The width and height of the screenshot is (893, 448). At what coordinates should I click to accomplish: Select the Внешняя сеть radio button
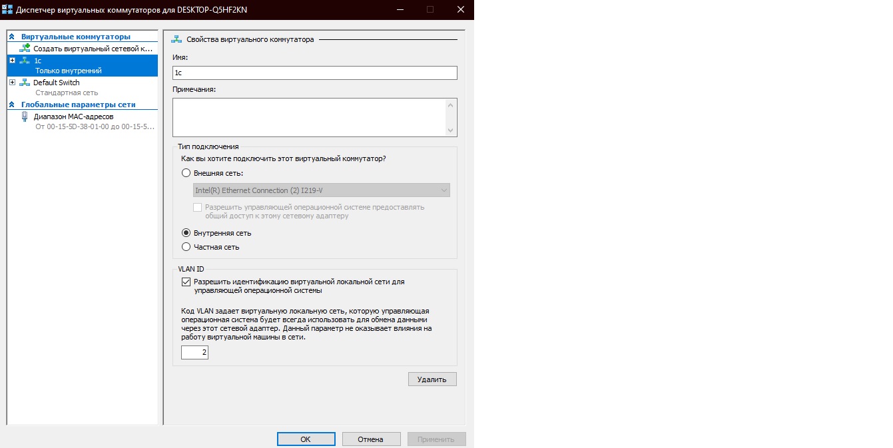(186, 173)
